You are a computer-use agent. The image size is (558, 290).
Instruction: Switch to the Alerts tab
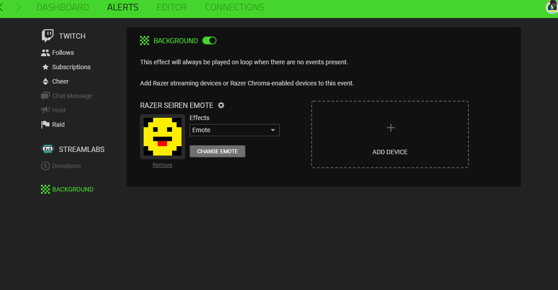[123, 7]
